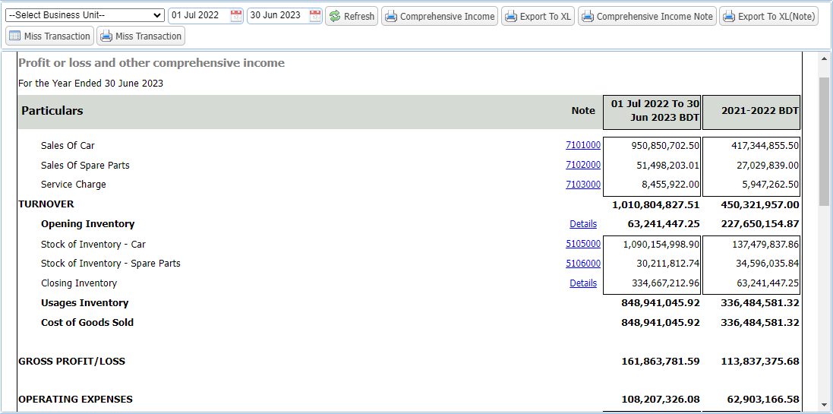Open Miss Transaction with table icon

[x=50, y=36]
